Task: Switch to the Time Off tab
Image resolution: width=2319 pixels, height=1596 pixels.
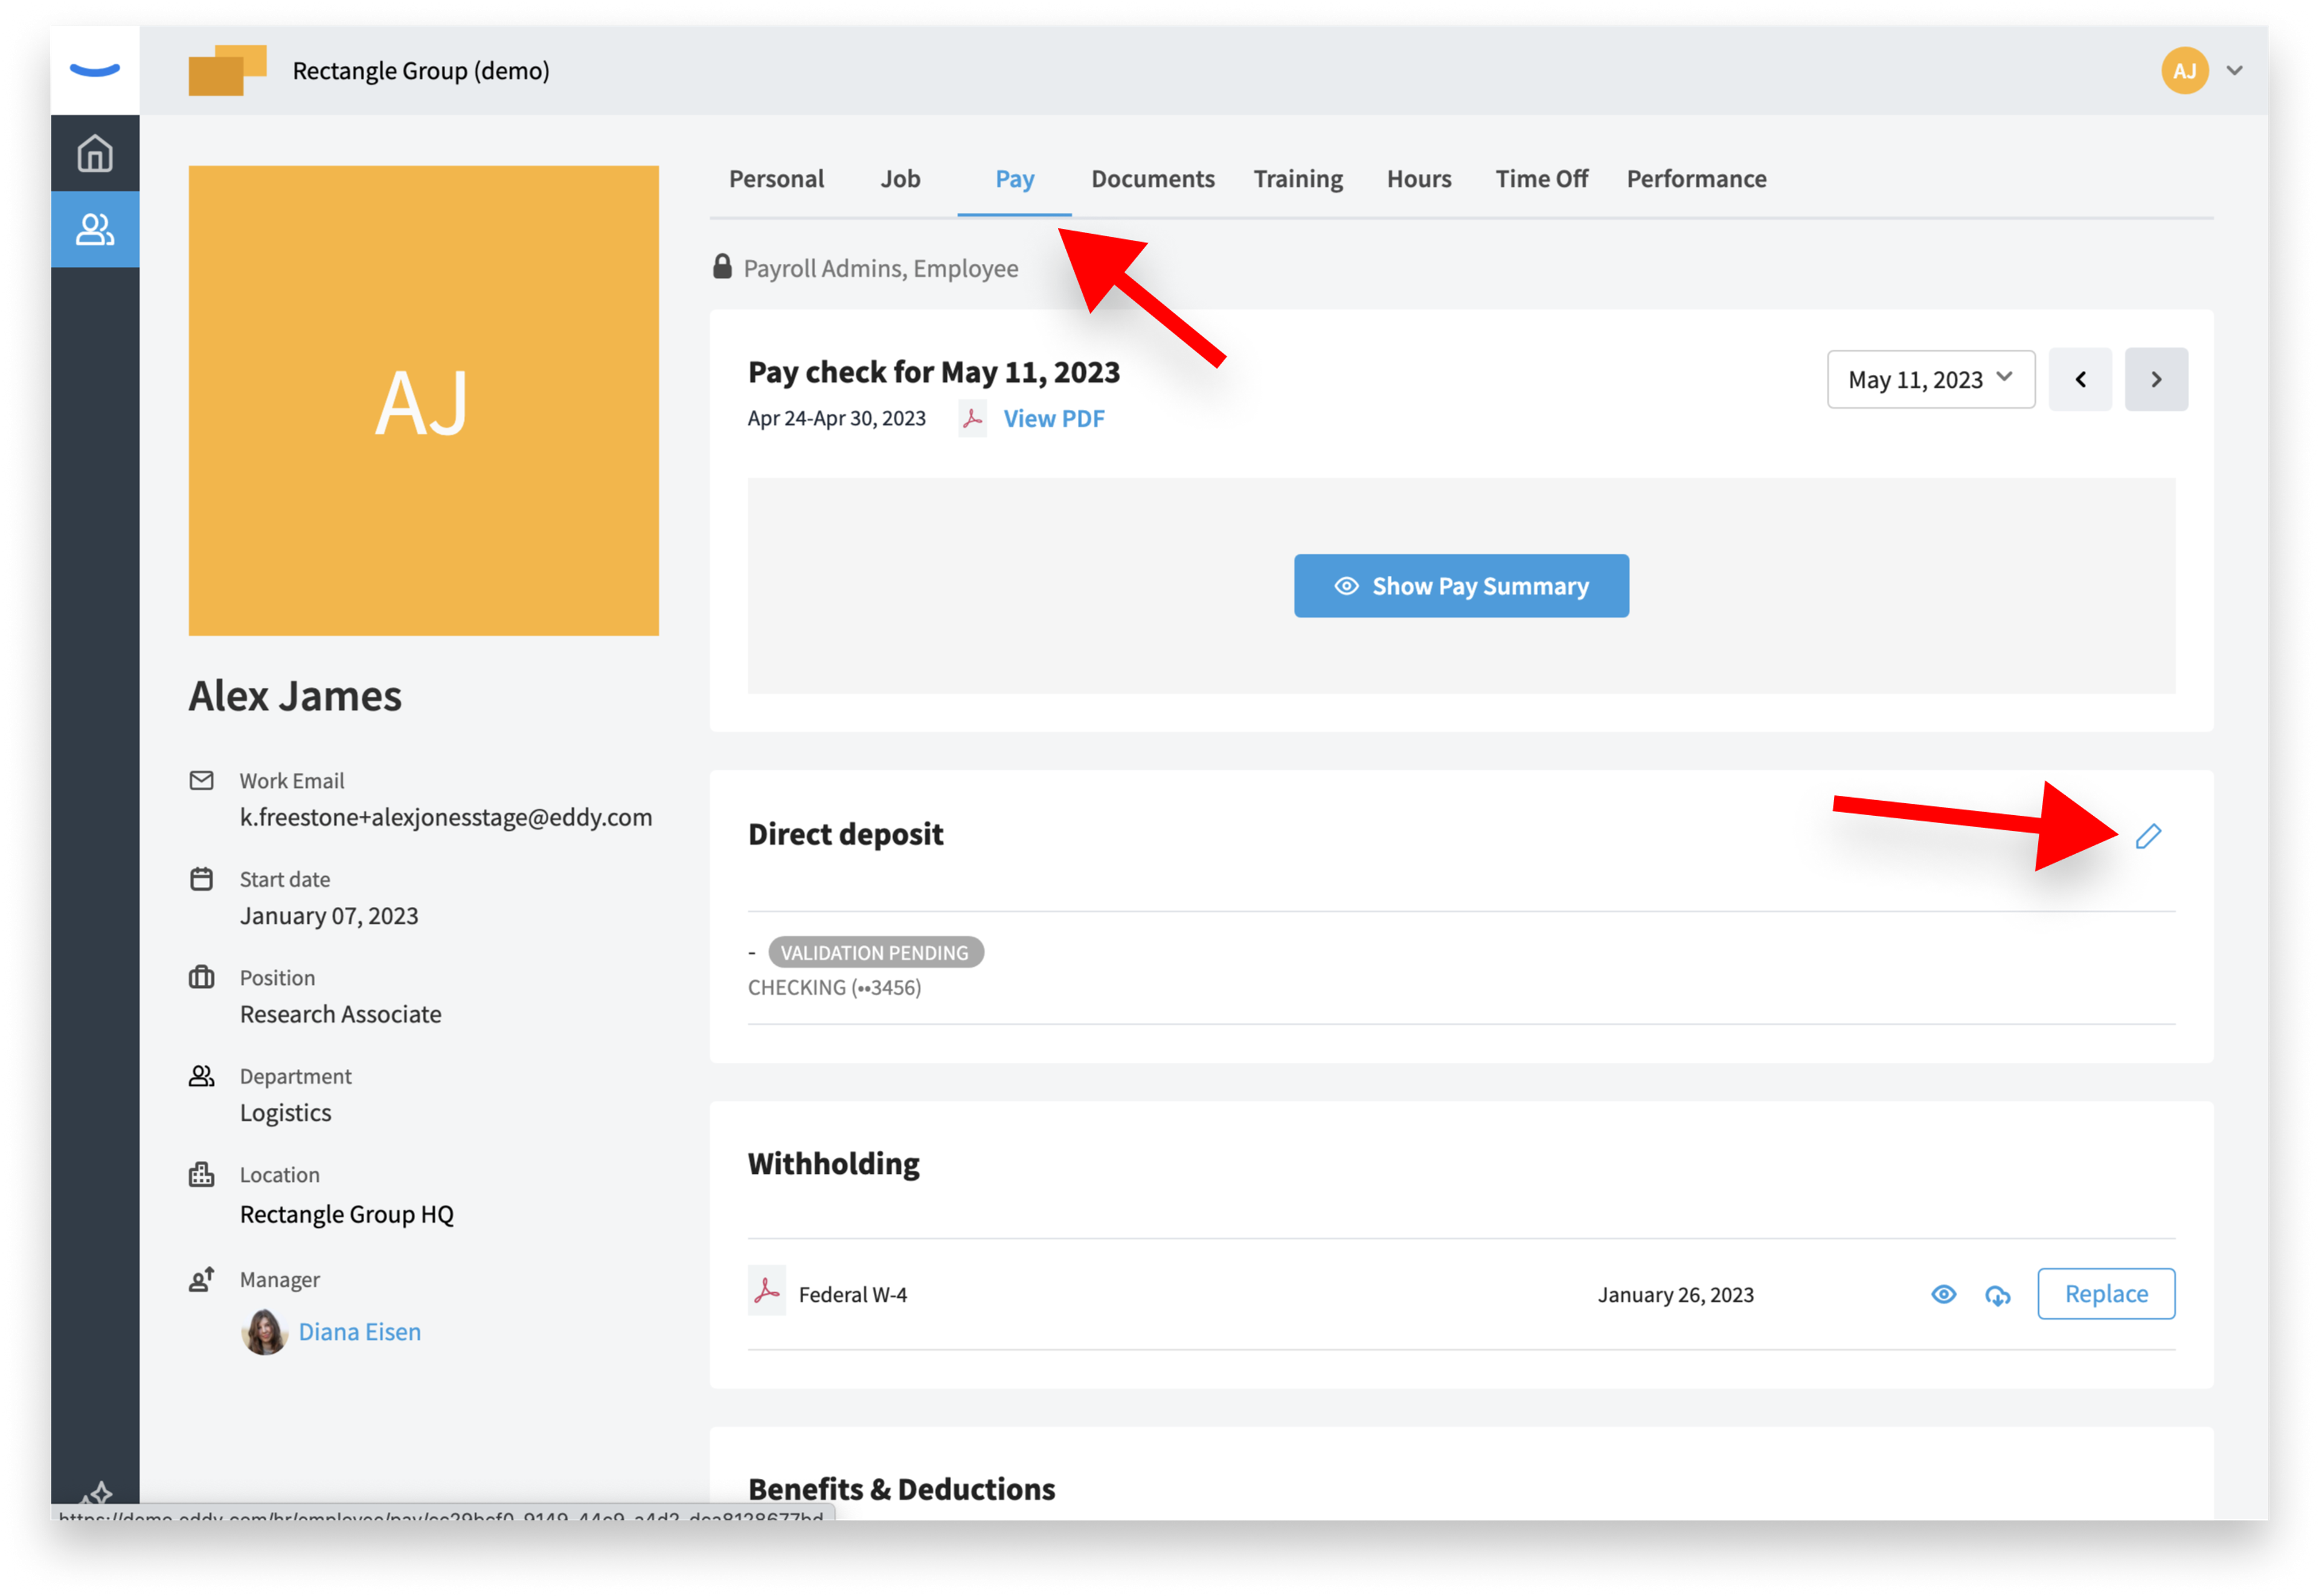Action: click(1540, 179)
